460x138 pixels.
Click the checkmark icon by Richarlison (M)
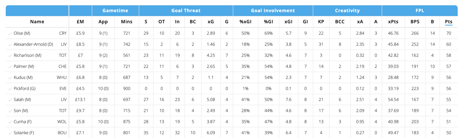[x=10, y=56]
